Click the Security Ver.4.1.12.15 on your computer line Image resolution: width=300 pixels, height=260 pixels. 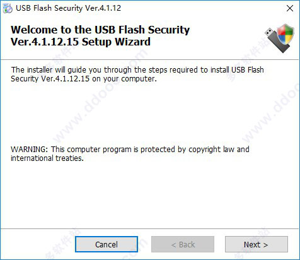(84, 79)
